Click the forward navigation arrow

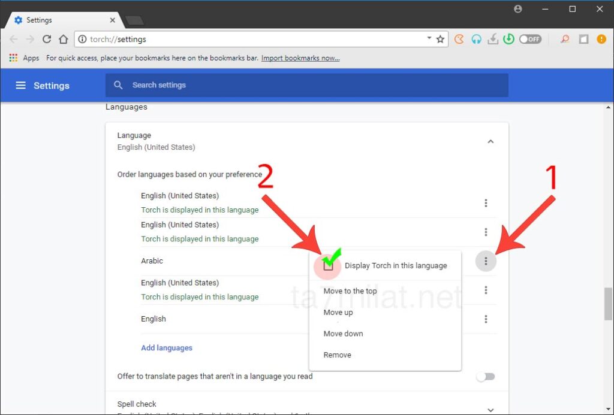click(x=30, y=39)
